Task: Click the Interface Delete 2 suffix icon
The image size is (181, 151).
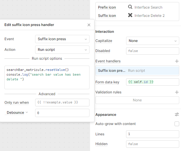Action: point(130,15)
